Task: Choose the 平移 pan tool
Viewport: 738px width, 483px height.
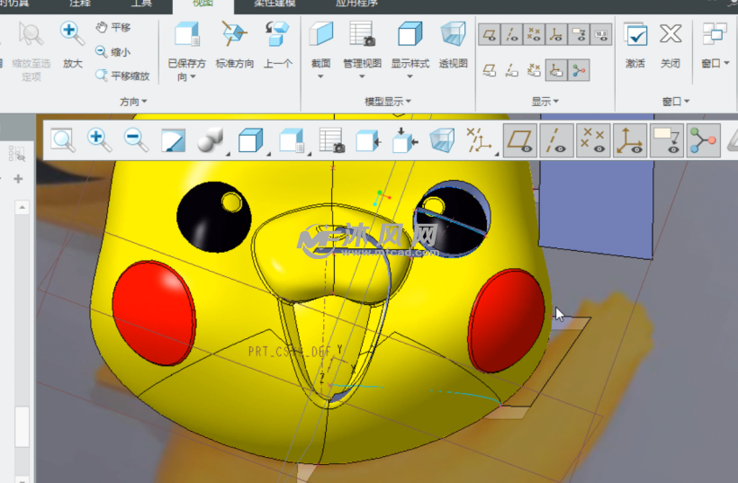Action: click(x=113, y=27)
